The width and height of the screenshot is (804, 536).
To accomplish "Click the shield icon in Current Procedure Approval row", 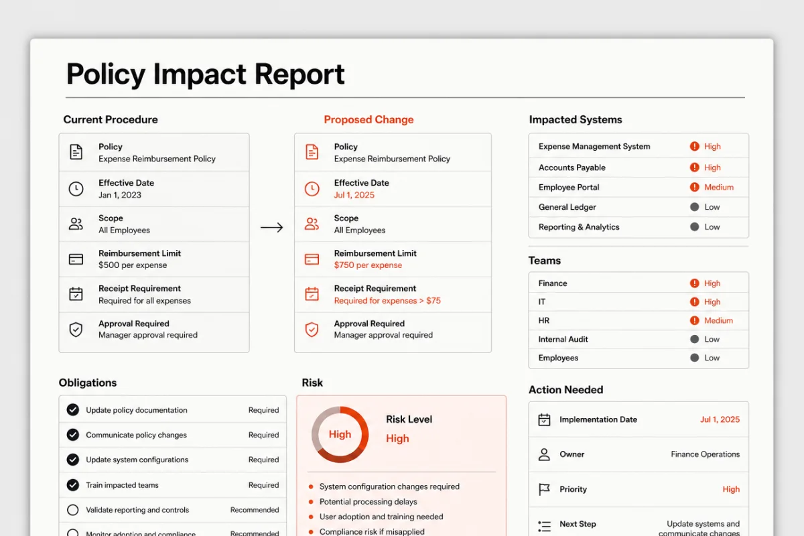I will click(x=76, y=329).
